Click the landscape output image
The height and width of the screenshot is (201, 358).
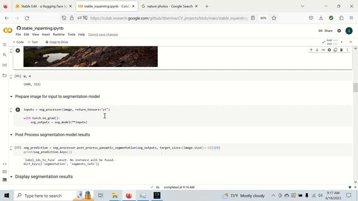(x=91, y=56)
